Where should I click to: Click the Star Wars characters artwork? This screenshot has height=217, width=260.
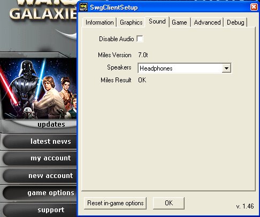click(x=38, y=88)
